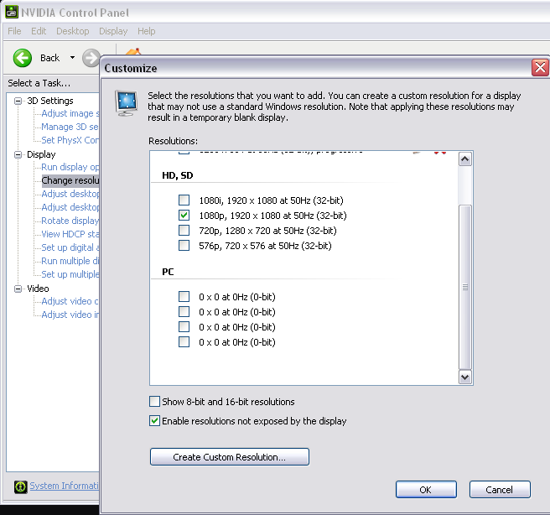This screenshot has width=550, height=515.
Task: Uncheck 1080p 1920 x 1080 at 50Hz
Action: [184, 215]
